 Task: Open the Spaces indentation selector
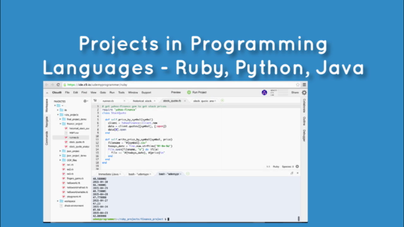coord(288,166)
